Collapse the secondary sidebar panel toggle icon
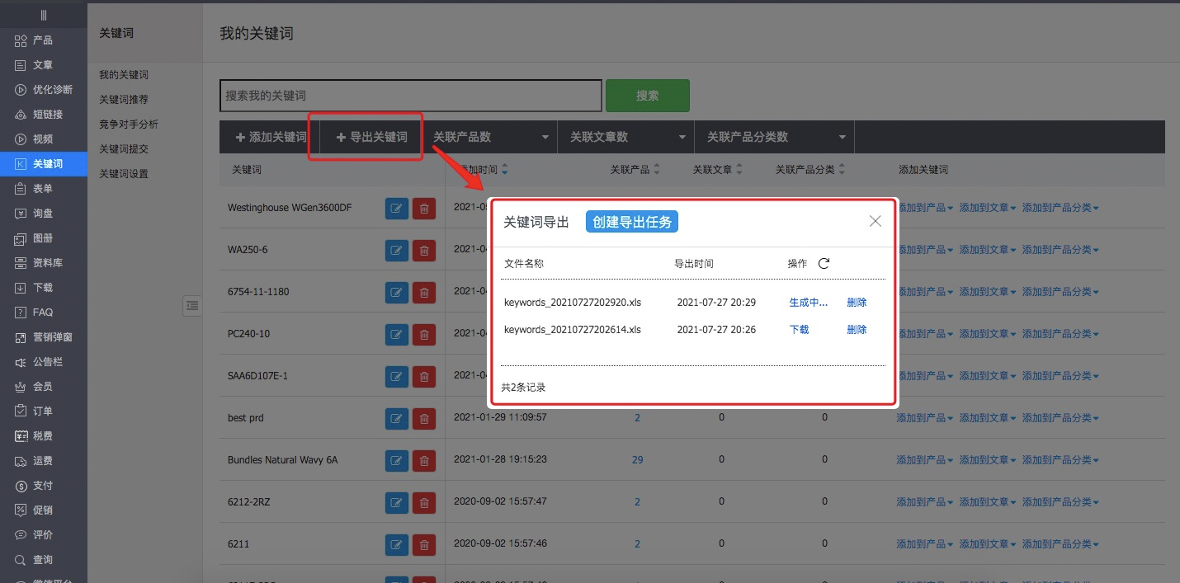 pos(191,306)
